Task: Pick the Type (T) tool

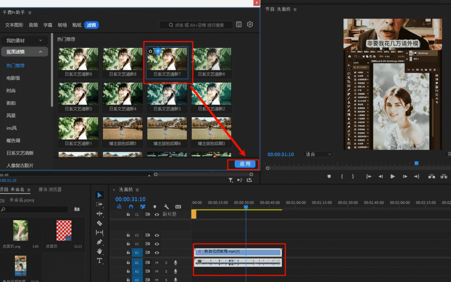Action: [x=100, y=261]
